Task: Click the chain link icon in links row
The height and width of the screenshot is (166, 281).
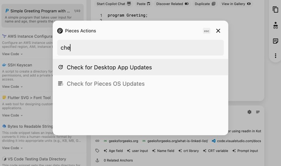Action: point(97,141)
